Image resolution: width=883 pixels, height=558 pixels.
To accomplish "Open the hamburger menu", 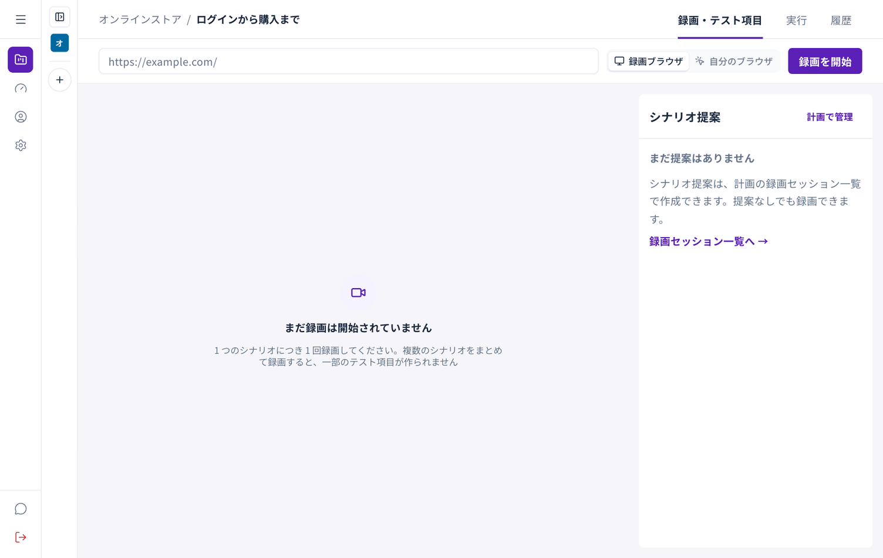I will (21, 20).
